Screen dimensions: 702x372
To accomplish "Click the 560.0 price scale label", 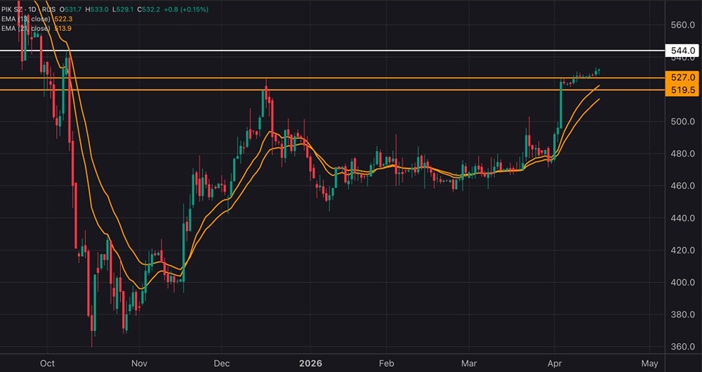I will tap(683, 25).
